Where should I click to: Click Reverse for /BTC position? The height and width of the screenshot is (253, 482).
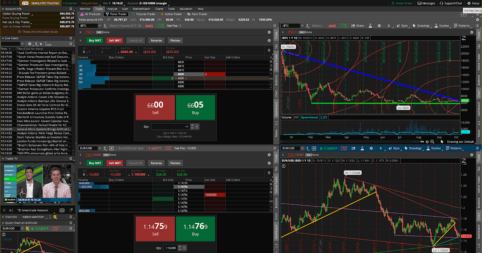click(x=156, y=40)
